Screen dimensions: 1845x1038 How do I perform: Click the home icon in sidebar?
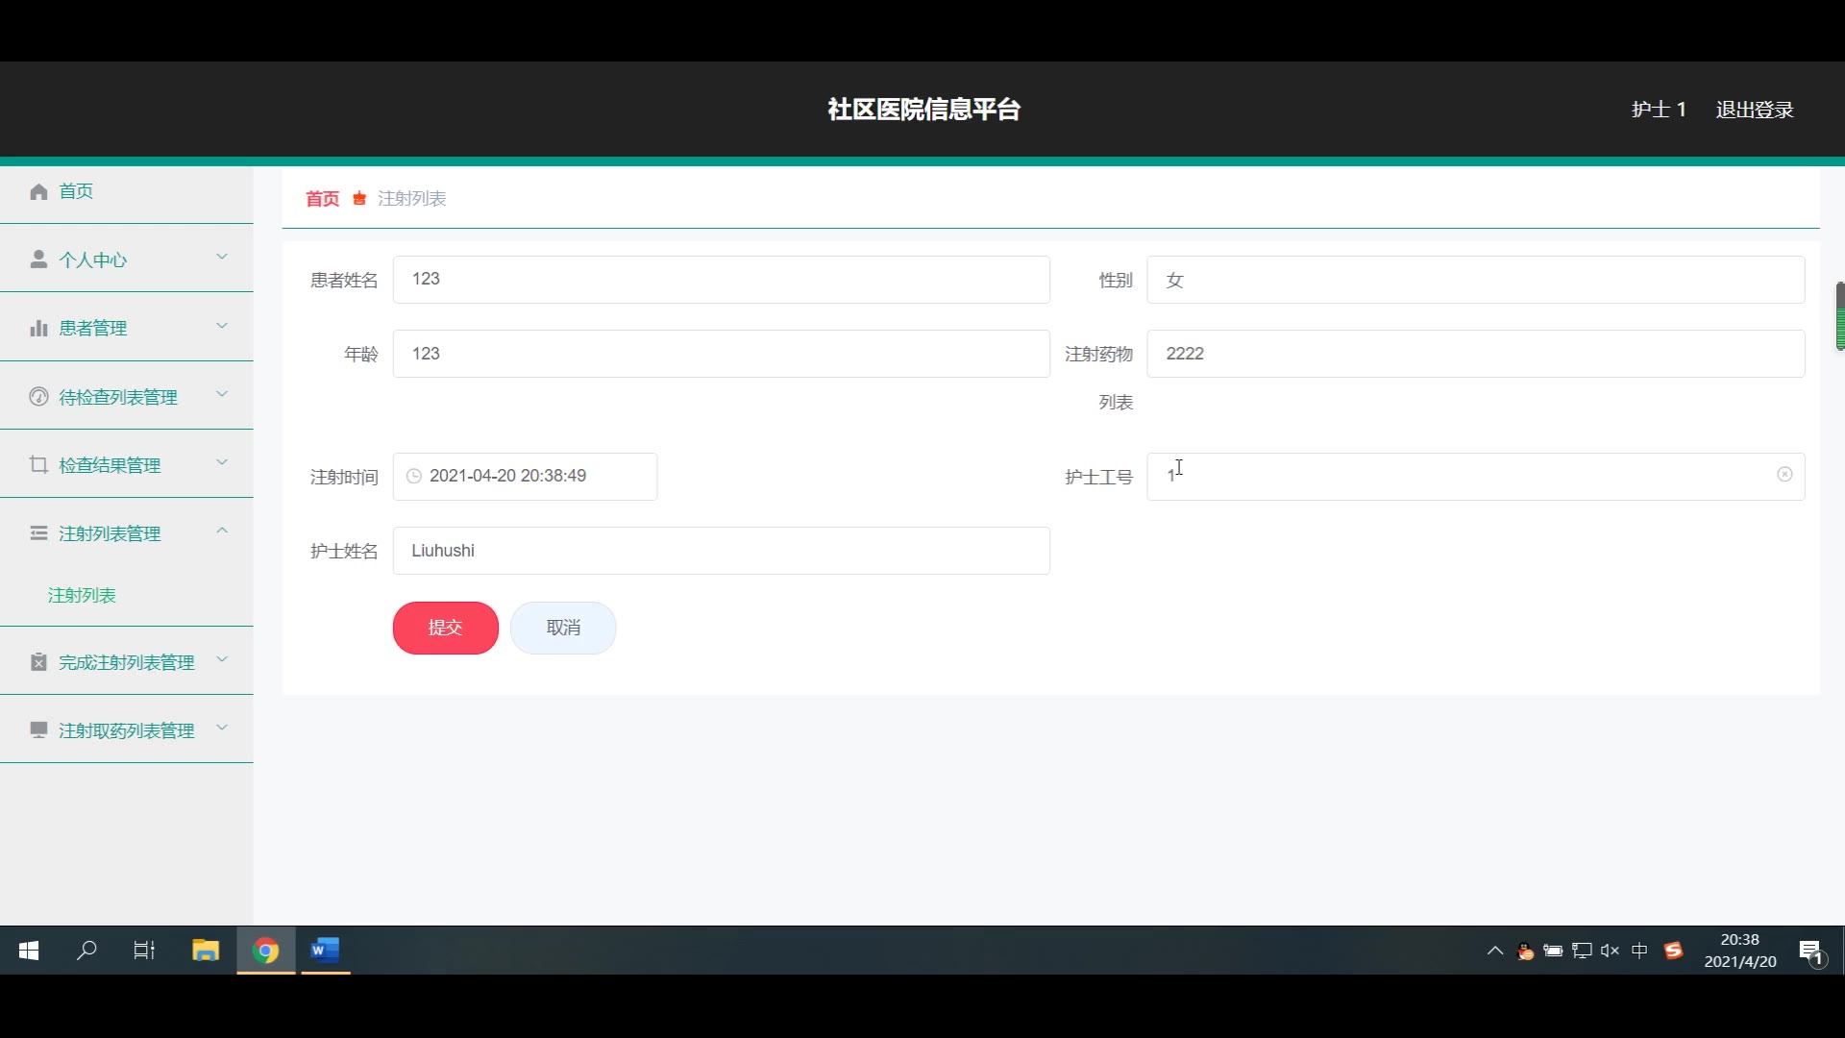click(38, 191)
